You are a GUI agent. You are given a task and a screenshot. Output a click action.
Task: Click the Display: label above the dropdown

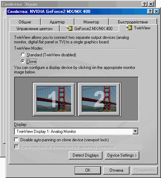click(20, 124)
